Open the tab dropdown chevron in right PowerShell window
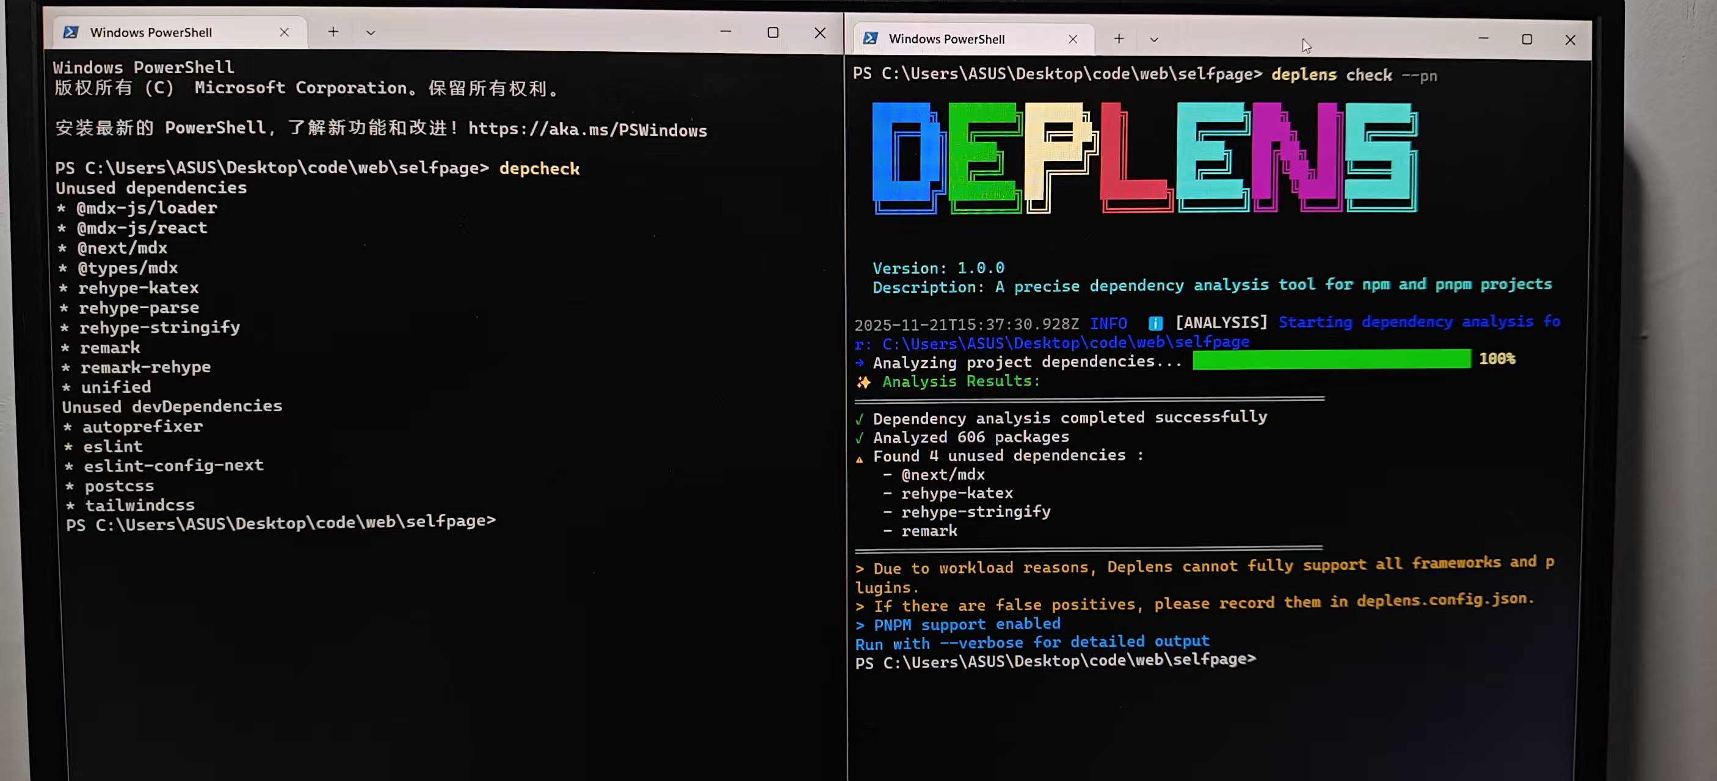This screenshot has height=781, width=1717. click(x=1154, y=38)
